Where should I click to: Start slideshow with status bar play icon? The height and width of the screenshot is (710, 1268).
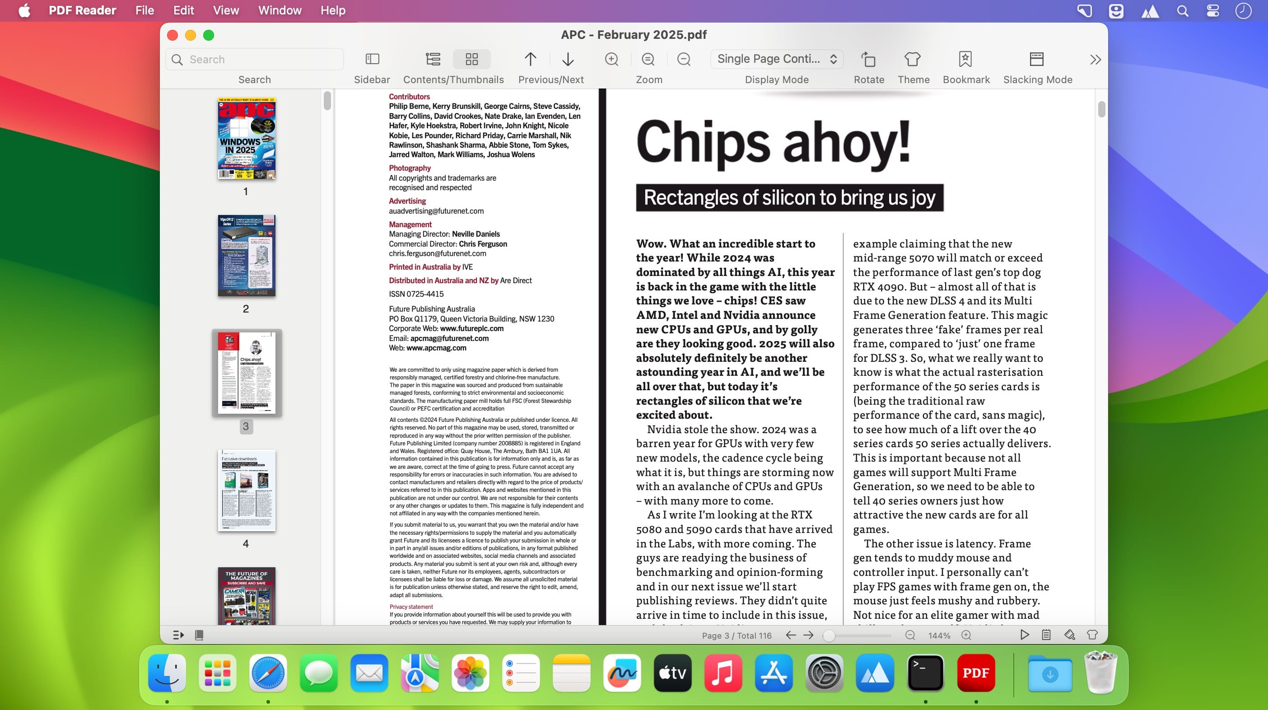click(x=1024, y=635)
